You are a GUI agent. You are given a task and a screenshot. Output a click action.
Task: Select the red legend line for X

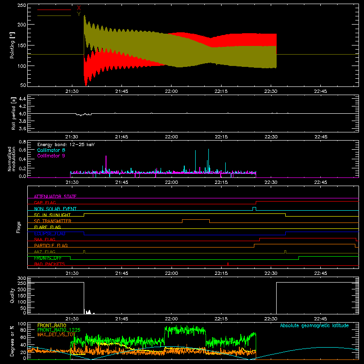pos(54,10)
